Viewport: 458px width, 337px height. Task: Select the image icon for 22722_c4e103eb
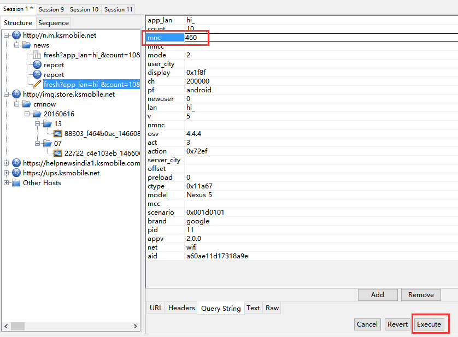click(x=58, y=153)
